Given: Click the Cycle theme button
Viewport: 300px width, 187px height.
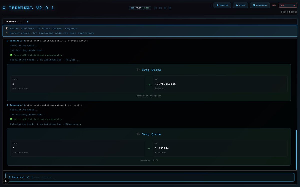Looking at the screenshot, I should pyautogui.click(x=240, y=5).
